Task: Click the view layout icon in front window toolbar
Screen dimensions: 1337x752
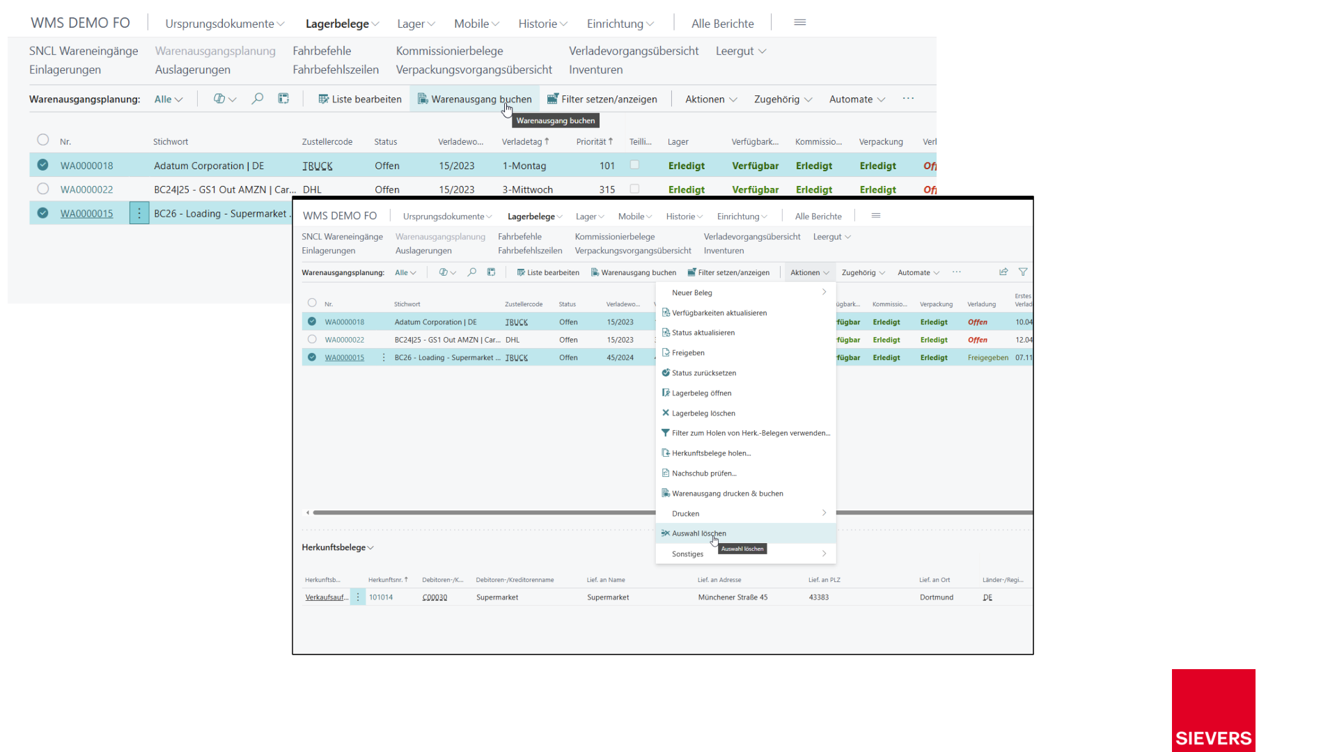Action: [491, 272]
